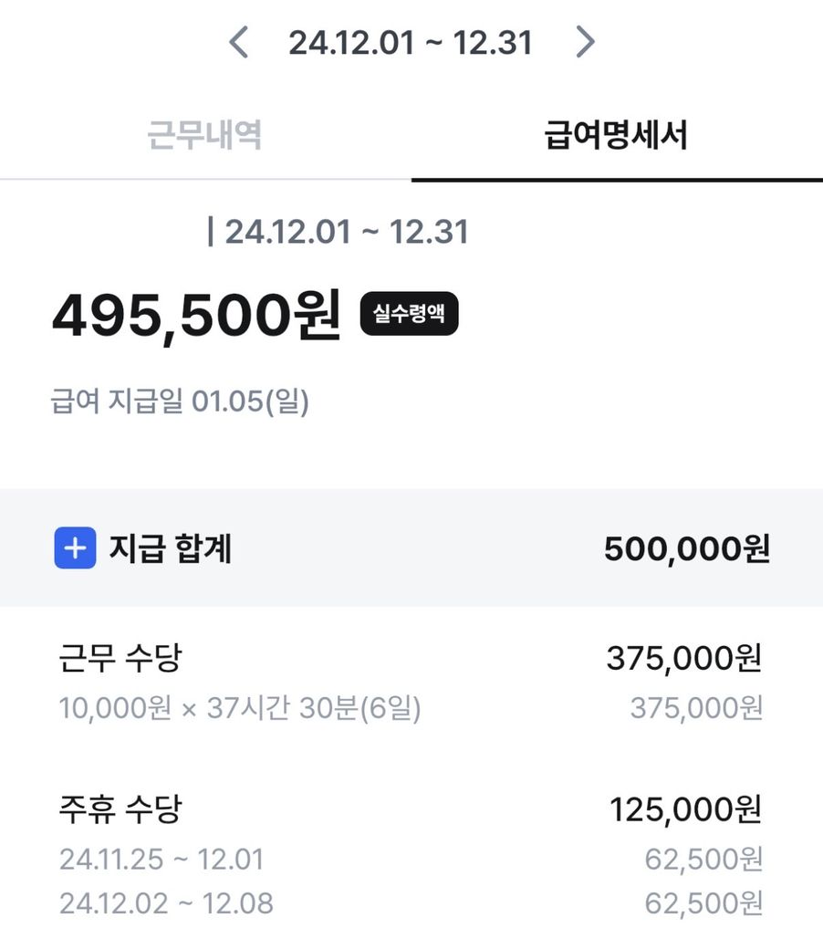
Task: Tap the period subtitle above the net pay
Action: 338,232
